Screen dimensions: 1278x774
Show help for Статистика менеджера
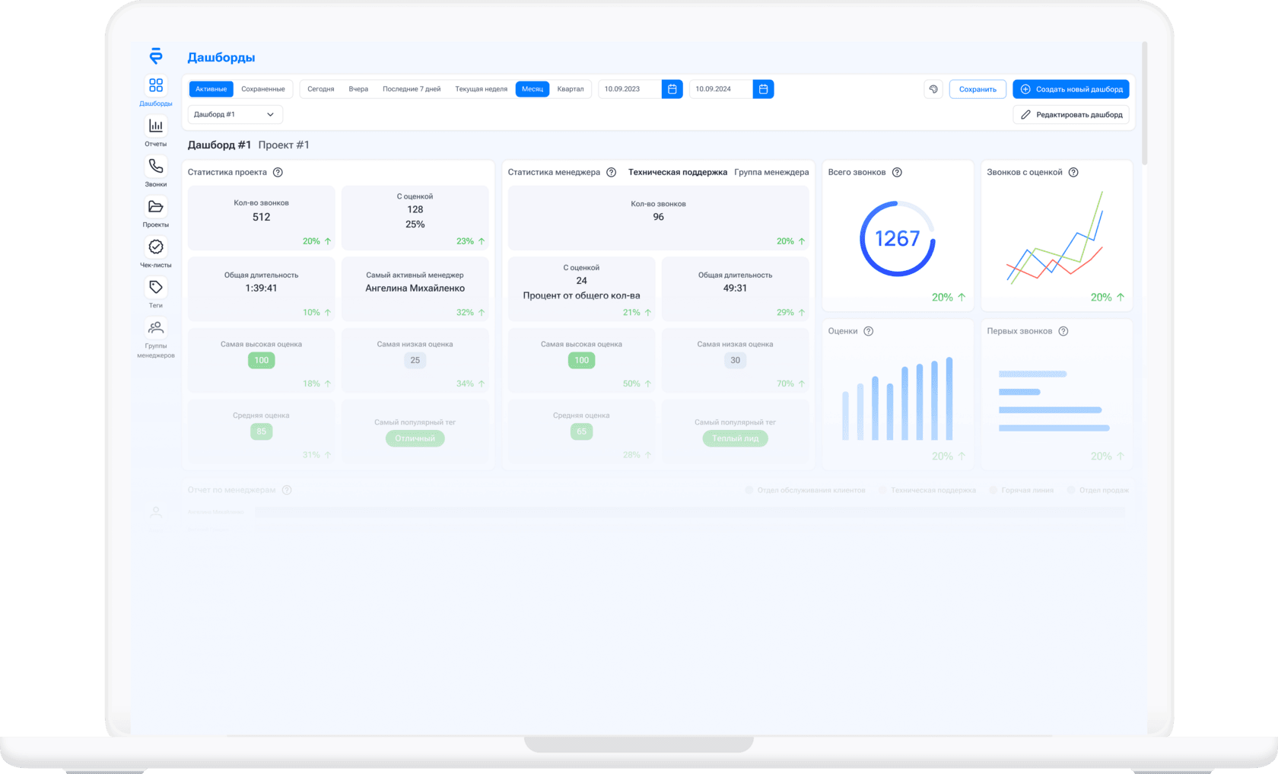point(611,172)
